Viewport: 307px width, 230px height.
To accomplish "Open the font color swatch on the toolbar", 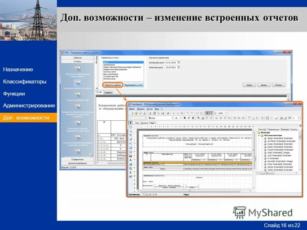I will point(203,118).
